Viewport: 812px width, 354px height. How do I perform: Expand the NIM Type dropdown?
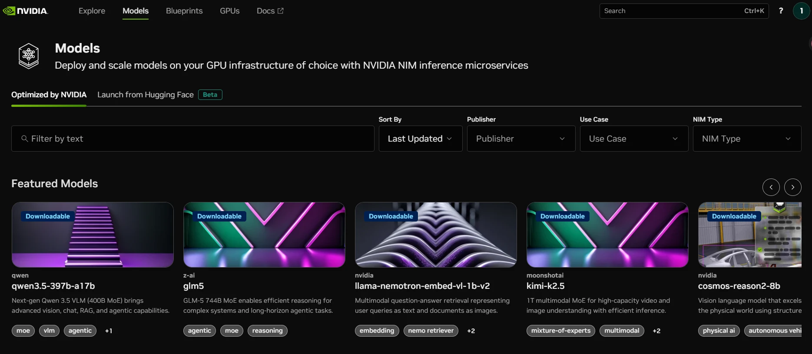[x=746, y=139]
